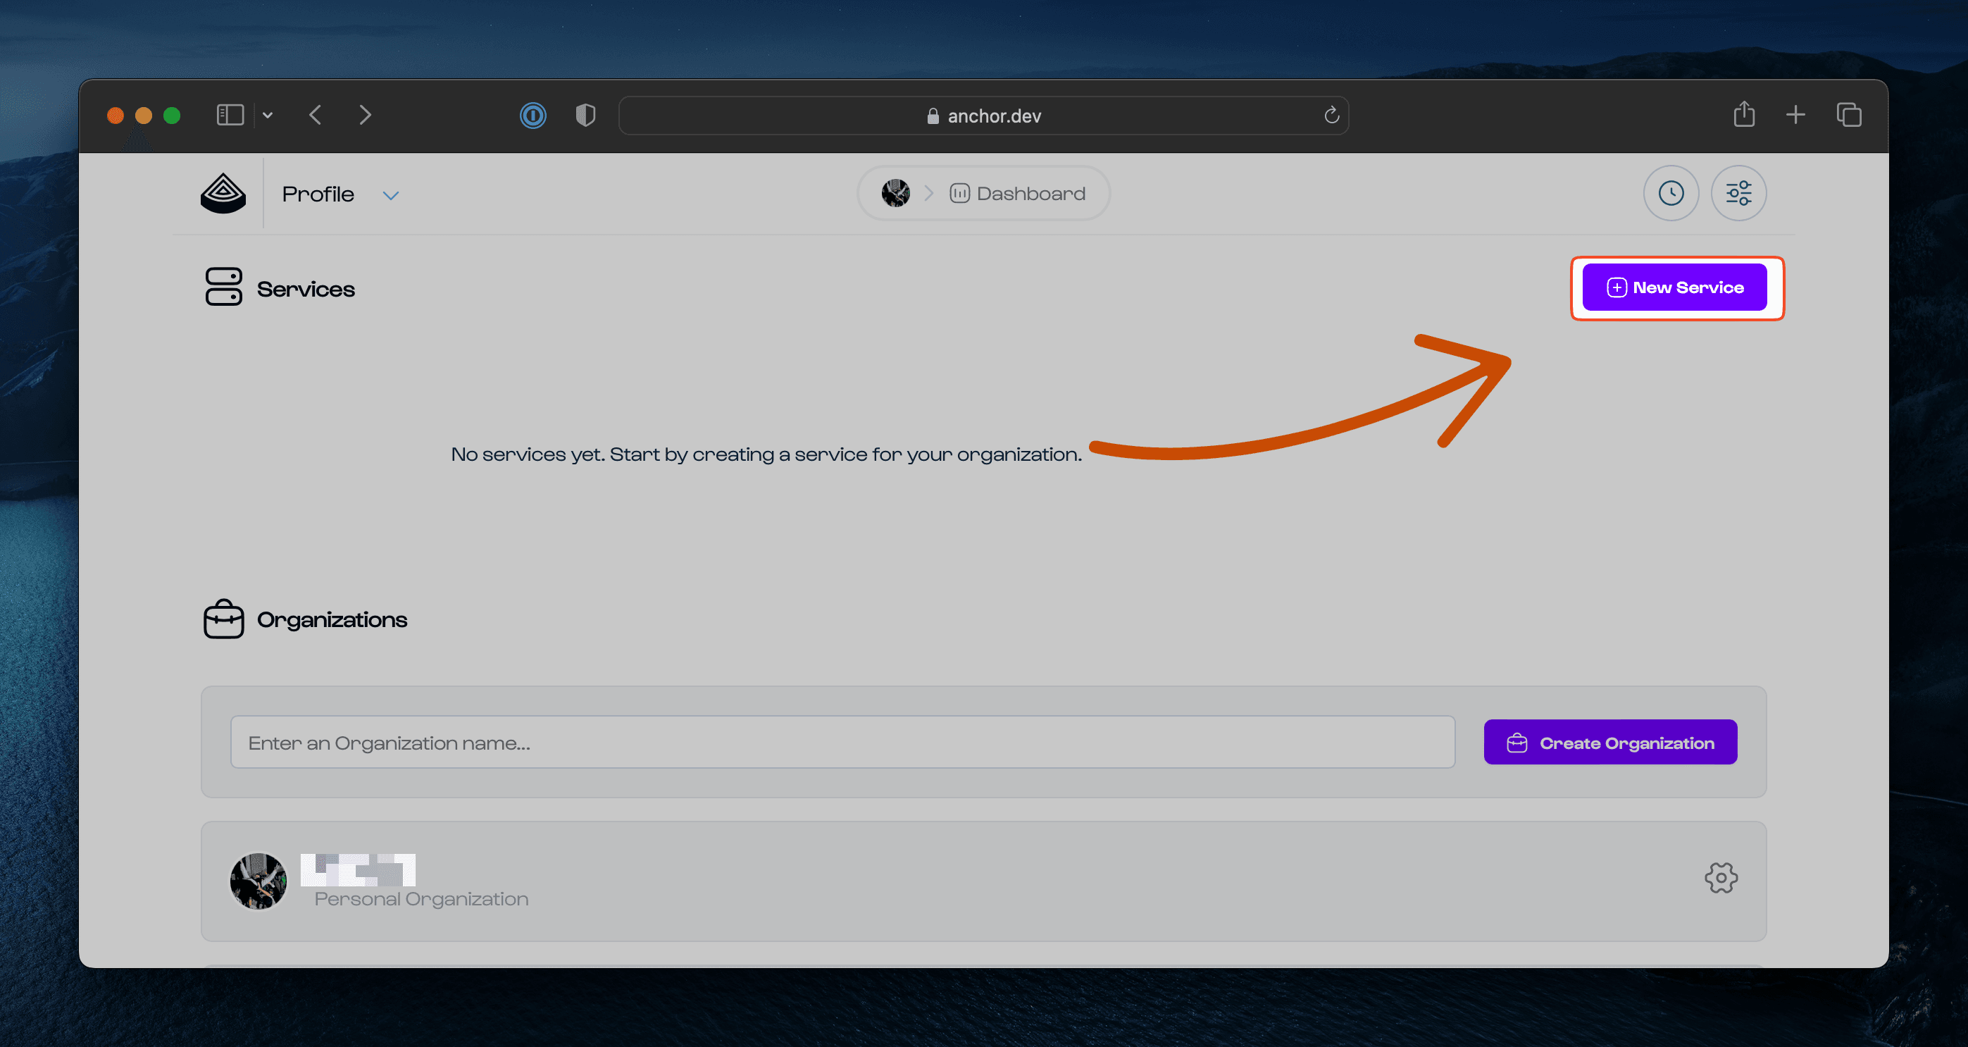
Task: Select the Dashboard menu item
Action: coord(1016,192)
